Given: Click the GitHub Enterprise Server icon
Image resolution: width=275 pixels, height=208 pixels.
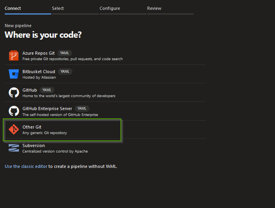Looking at the screenshot, I should point(14,111).
